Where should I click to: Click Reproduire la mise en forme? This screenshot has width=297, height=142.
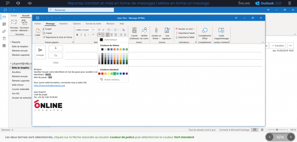pos(59,37)
